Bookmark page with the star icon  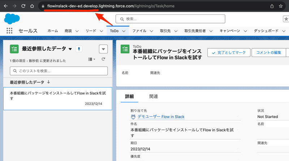click(281, 6)
